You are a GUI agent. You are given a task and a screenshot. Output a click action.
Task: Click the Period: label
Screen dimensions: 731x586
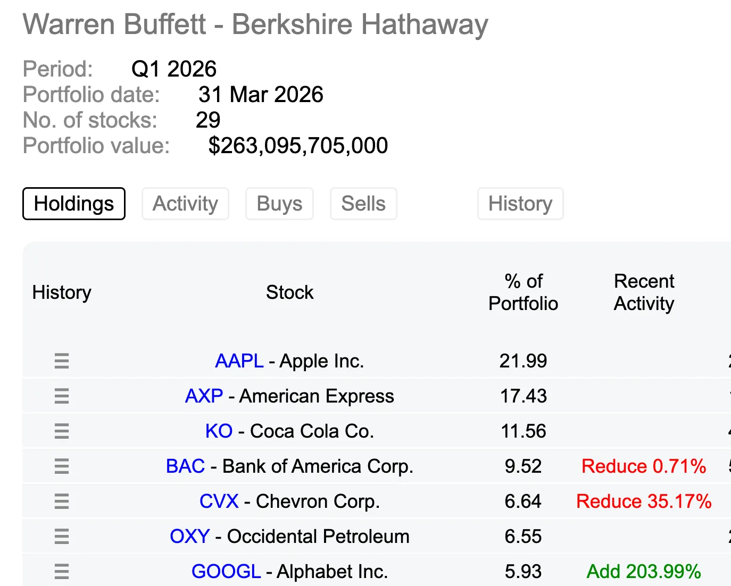[x=58, y=69]
